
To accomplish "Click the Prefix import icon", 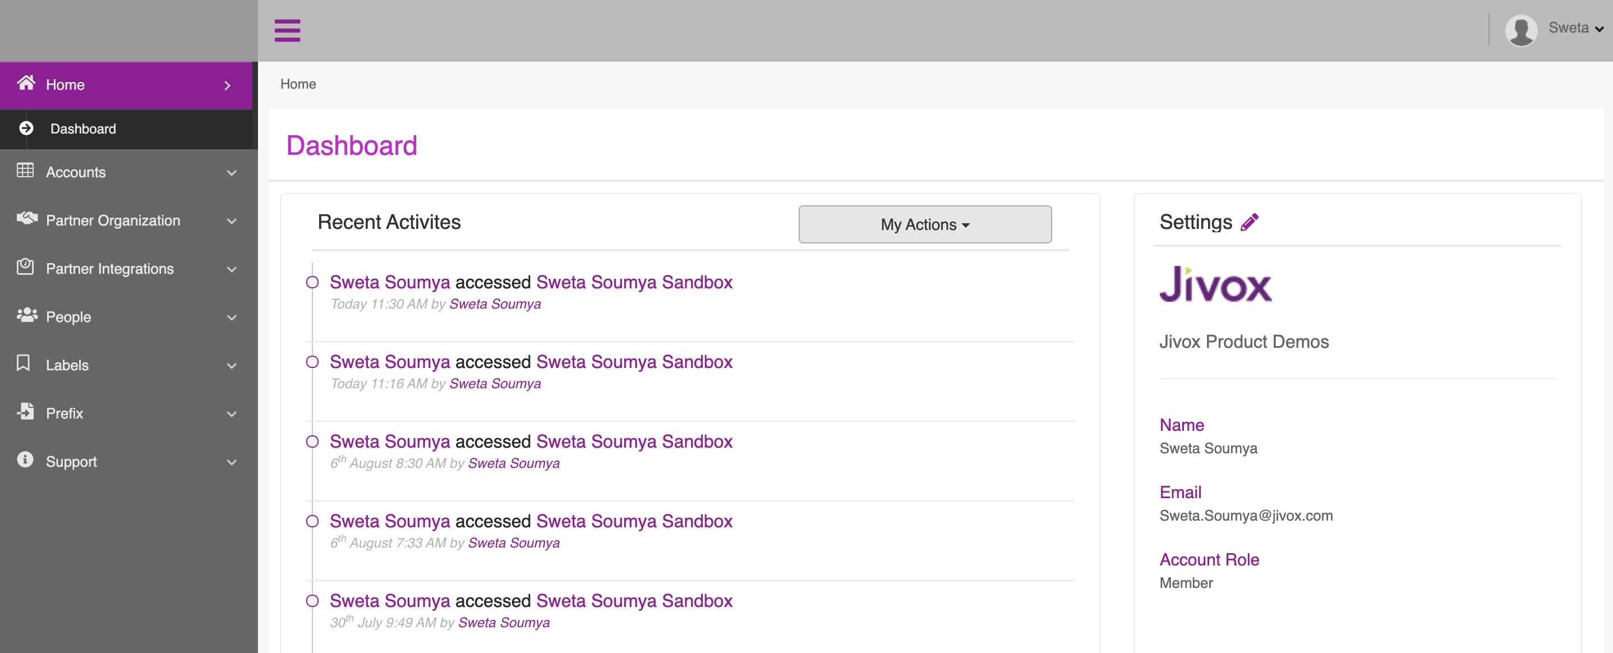I will click(25, 411).
